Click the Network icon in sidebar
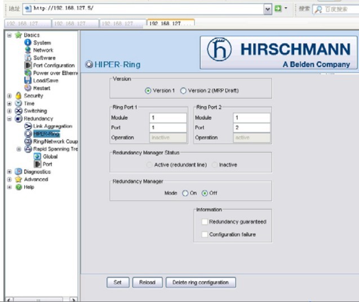The image size is (359, 302). click(x=28, y=50)
